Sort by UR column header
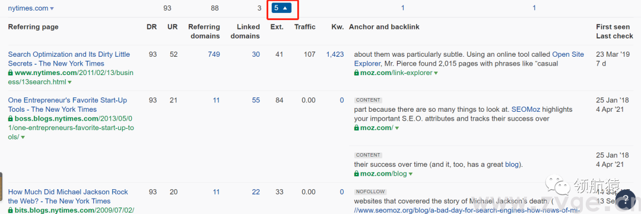 tap(173, 27)
